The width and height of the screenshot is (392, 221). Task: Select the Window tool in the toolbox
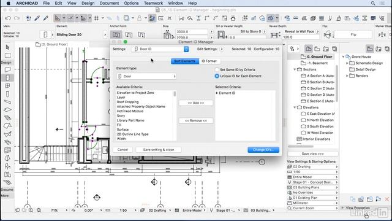click(x=7, y=86)
